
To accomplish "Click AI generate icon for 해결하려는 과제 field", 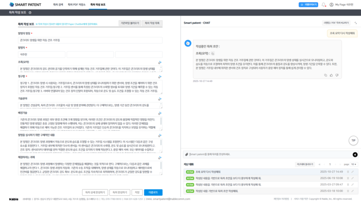I will pyautogui.click(x=159, y=158).
